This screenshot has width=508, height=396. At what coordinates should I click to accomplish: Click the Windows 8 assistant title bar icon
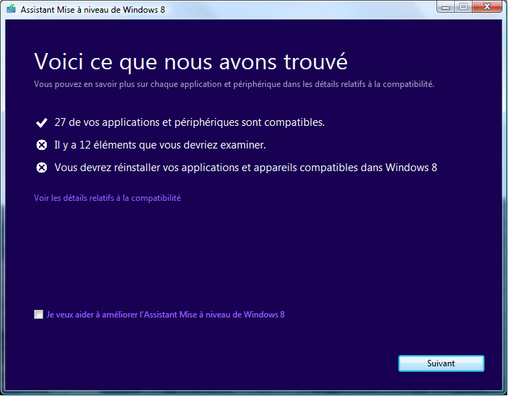(11, 8)
